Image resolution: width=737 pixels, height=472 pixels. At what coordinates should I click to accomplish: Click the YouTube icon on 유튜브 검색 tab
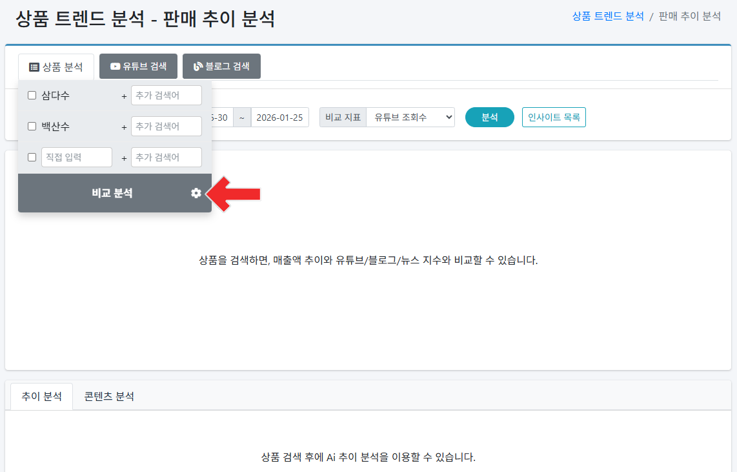click(x=114, y=65)
